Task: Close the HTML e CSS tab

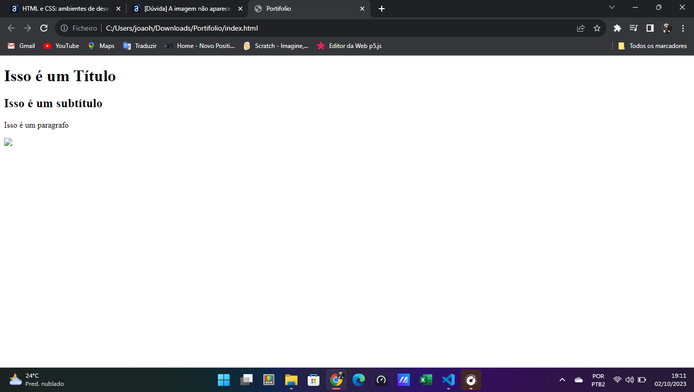Action: [x=118, y=9]
